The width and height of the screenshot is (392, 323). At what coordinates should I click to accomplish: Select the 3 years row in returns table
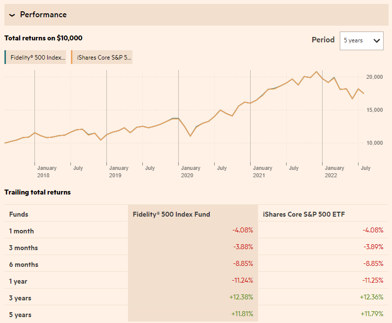click(x=20, y=298)
